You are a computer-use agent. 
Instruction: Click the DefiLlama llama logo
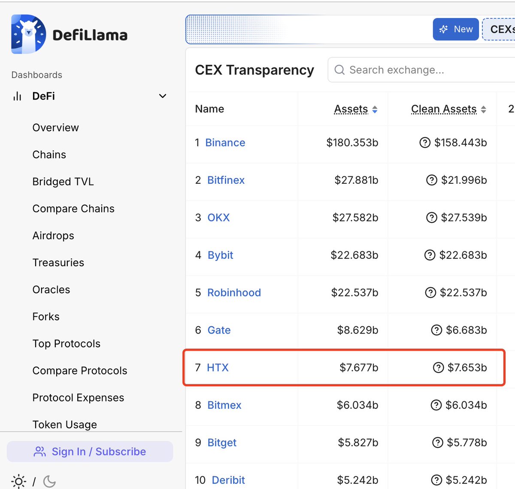pyautogui.click(x=28, y=34)
